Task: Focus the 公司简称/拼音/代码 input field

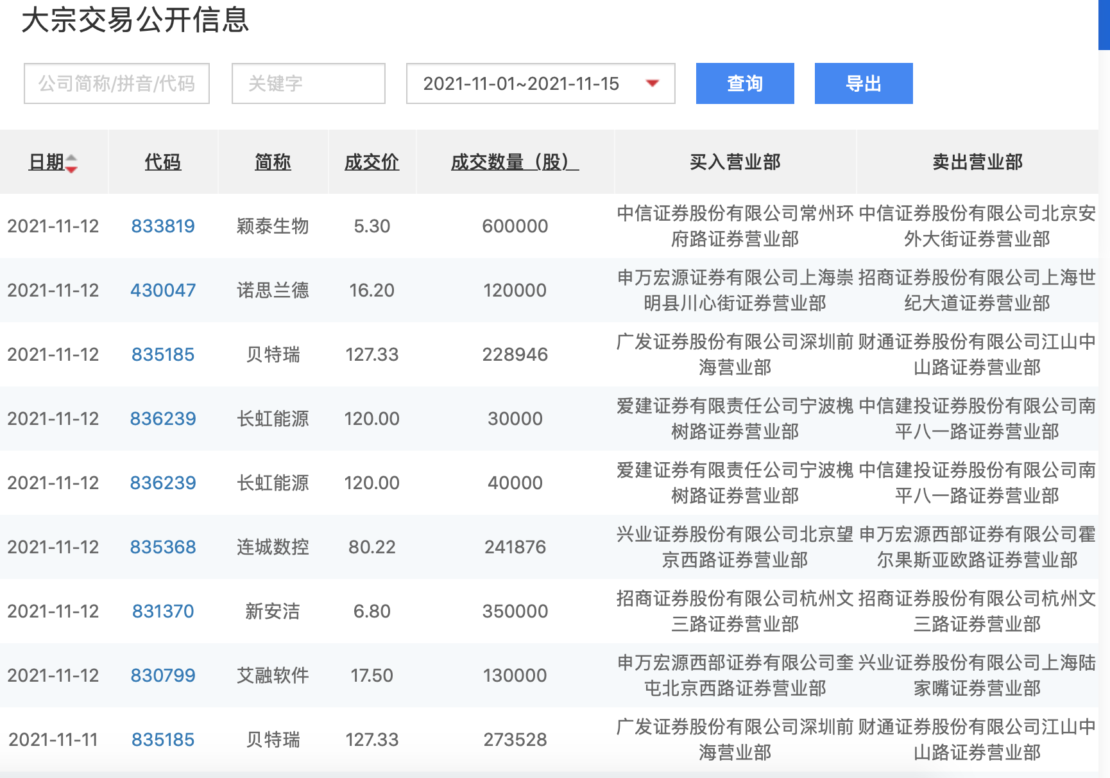Action: 117,83
